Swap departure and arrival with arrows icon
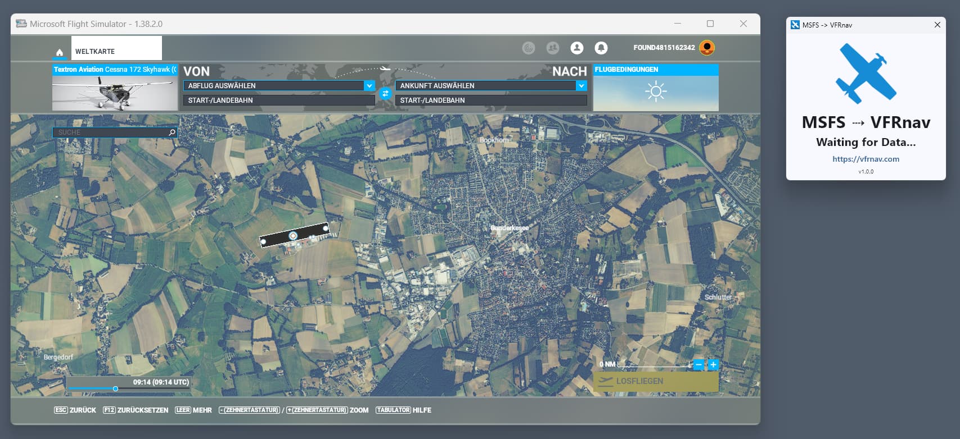 click(x=385, y=93)
